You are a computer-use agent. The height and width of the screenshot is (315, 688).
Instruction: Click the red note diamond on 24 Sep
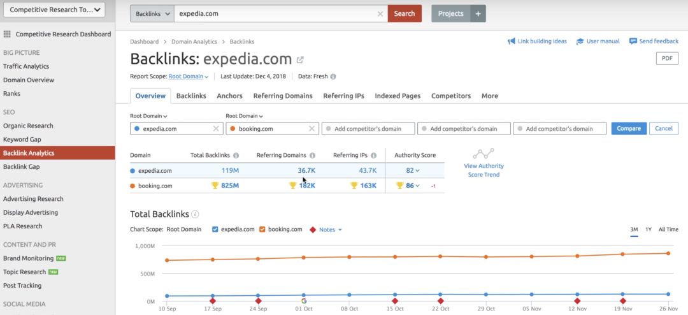259,301
